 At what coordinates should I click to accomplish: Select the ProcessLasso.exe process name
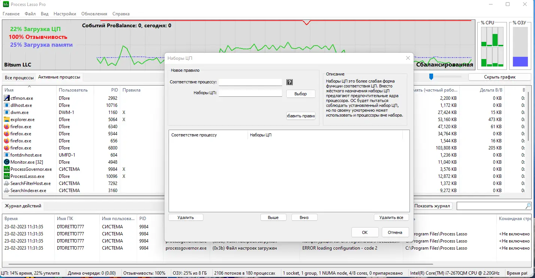pyautogui.click(x=27, y=176)
